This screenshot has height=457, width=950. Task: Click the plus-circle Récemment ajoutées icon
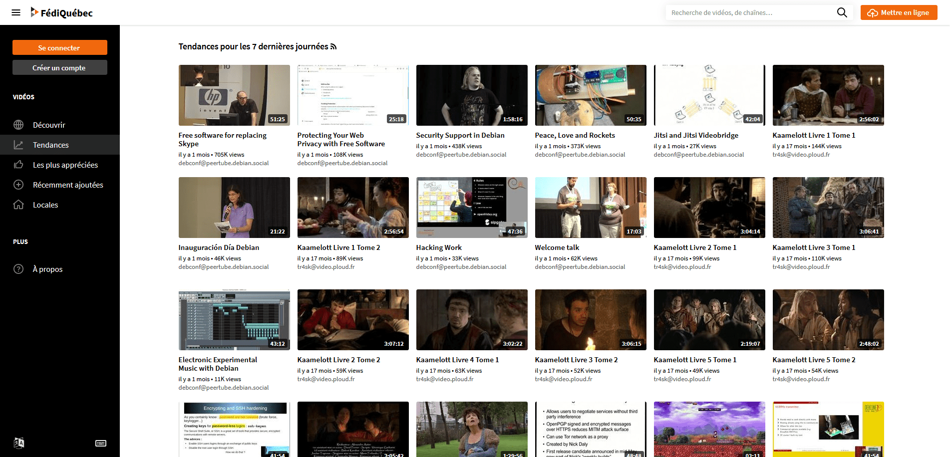tap(18, 185)
